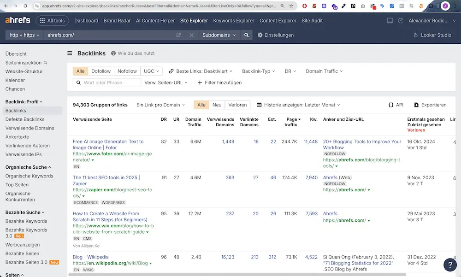Click the Opera extension icon in the toolbar

click(305, 6)
